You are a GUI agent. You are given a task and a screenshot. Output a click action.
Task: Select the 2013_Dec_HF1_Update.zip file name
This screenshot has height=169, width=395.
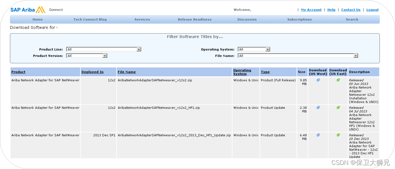174,135
